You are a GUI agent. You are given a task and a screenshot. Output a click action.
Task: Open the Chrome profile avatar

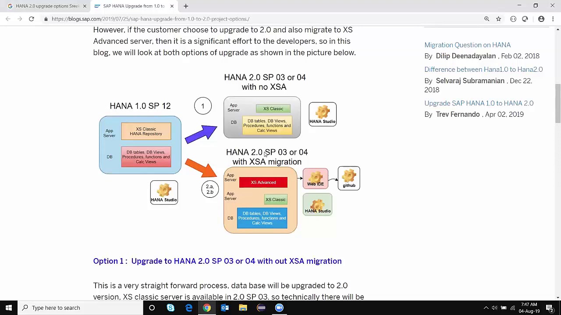click(x=541, y=19)
